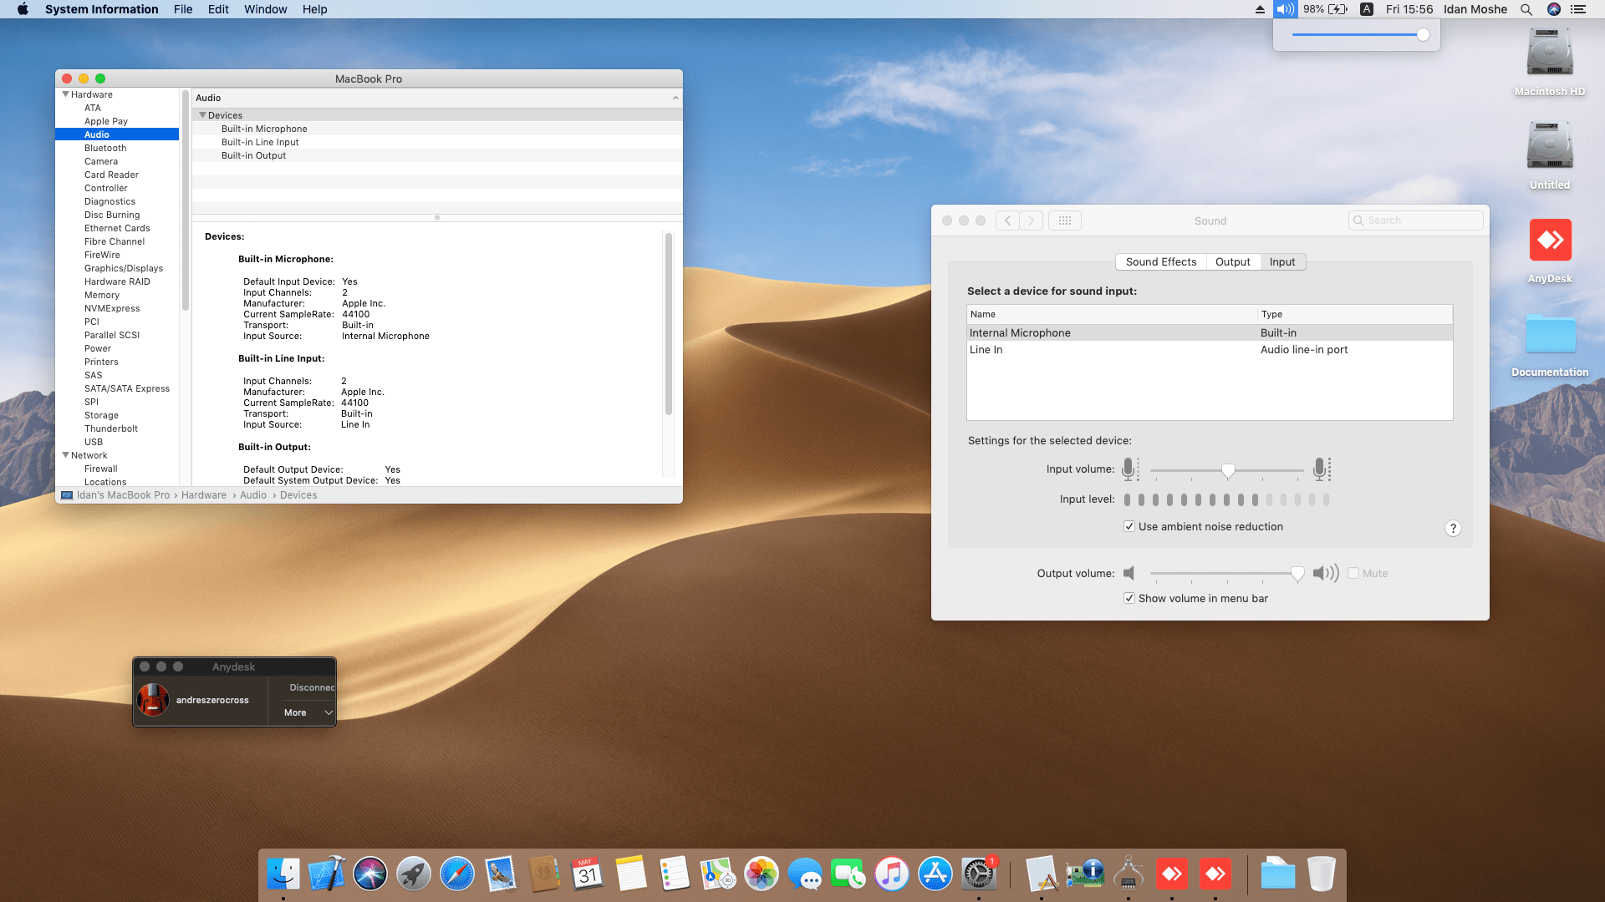The width and height of the screenshot is (1605, 902).
Task: Click the back arrow in Sound window
Action: coord(1008,220)
